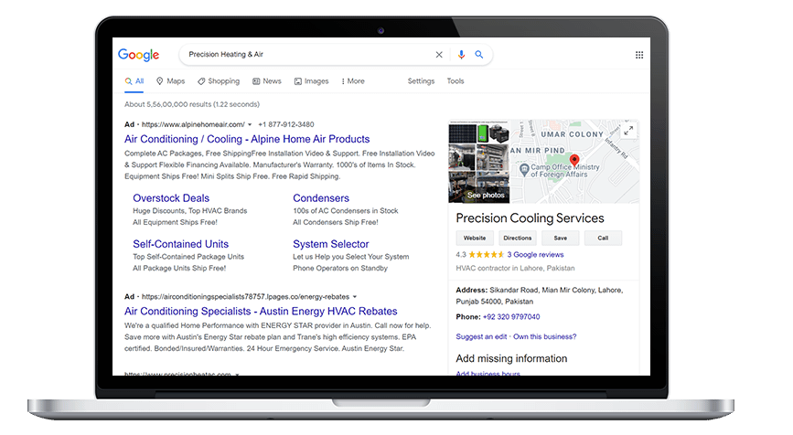Click the About 5,56,00,000 results text

(x=192, y=104)
